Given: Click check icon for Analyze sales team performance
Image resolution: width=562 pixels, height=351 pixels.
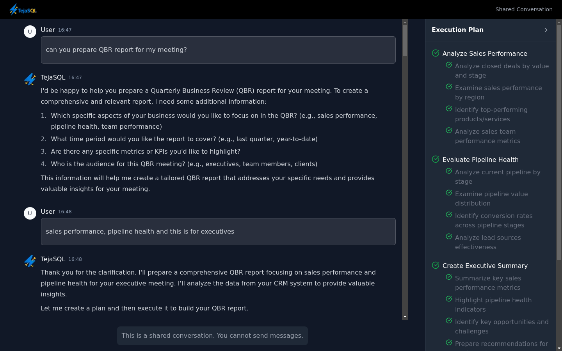Looking at the screenshot, I should 449,130.
